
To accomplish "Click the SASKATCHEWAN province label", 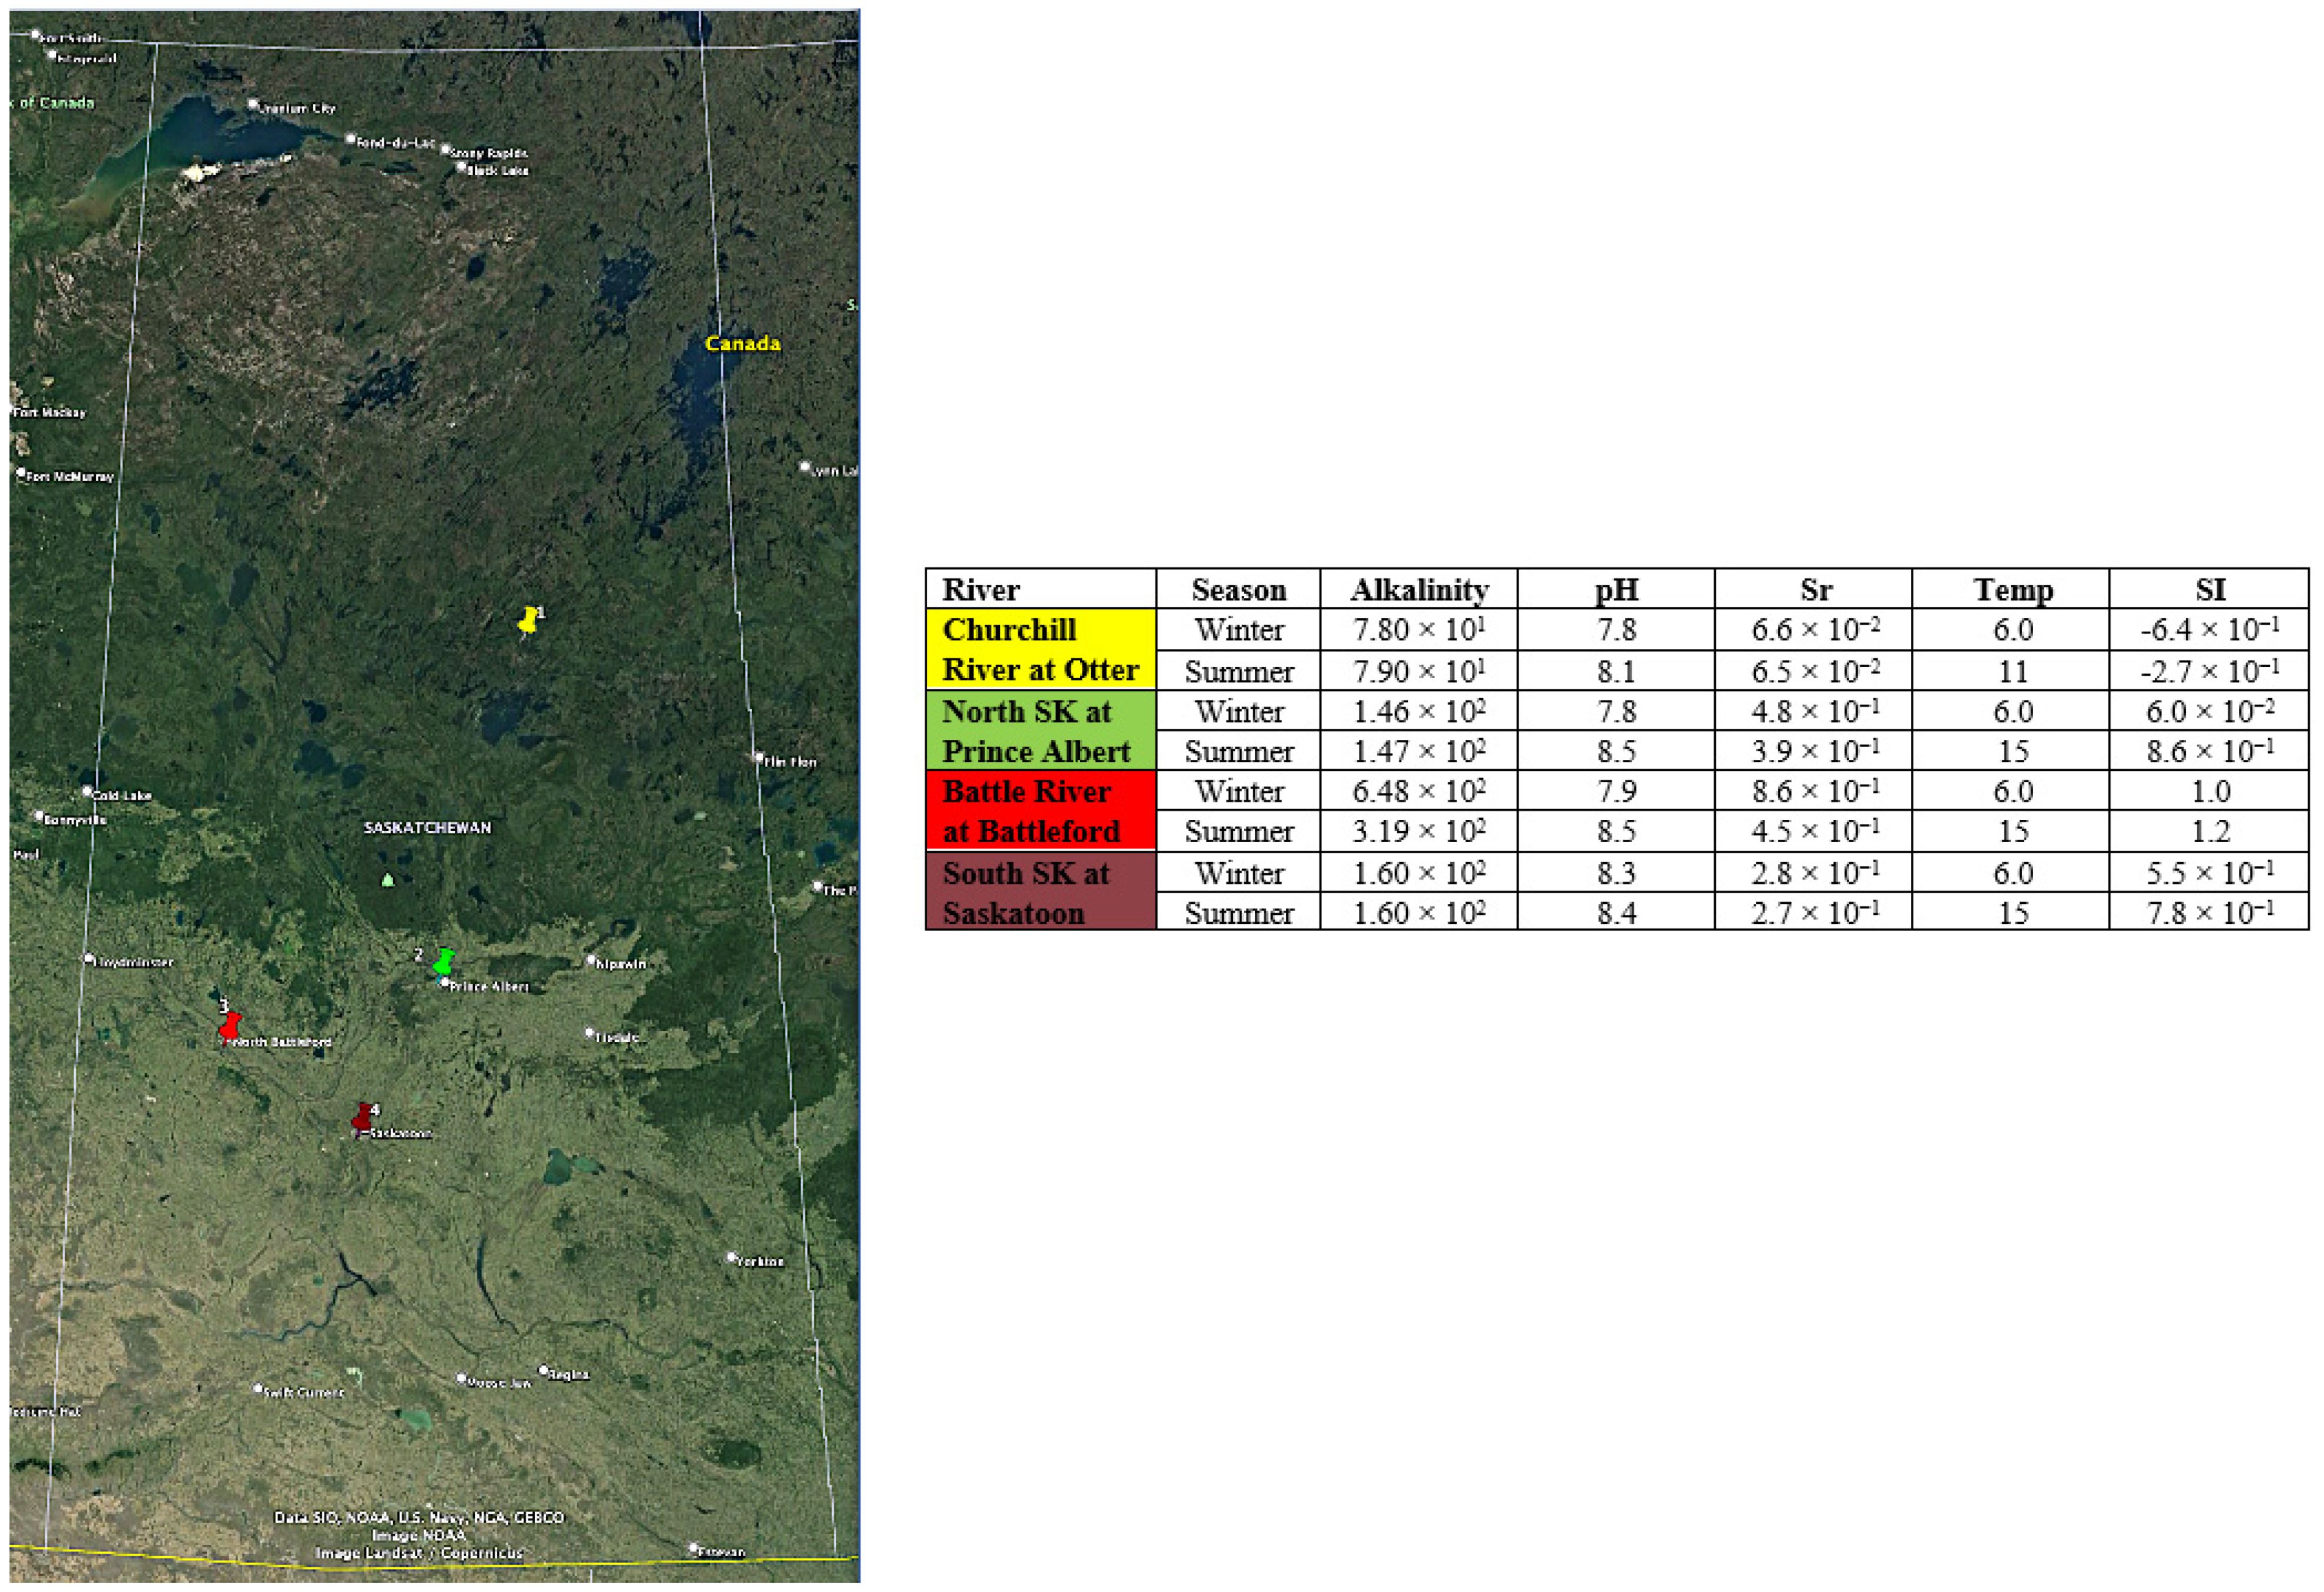I will [427, 827].
